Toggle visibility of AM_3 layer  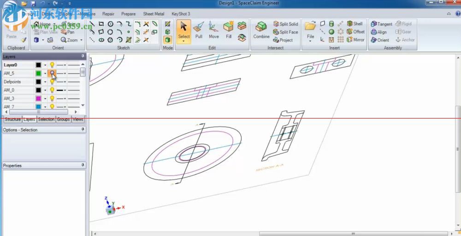(x=52, y=98)
